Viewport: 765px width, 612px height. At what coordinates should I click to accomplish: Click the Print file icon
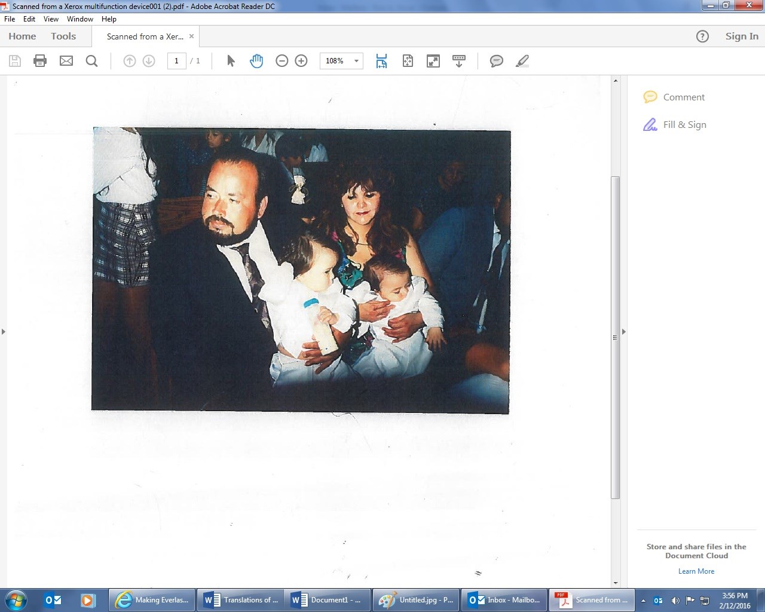[40, 61]
